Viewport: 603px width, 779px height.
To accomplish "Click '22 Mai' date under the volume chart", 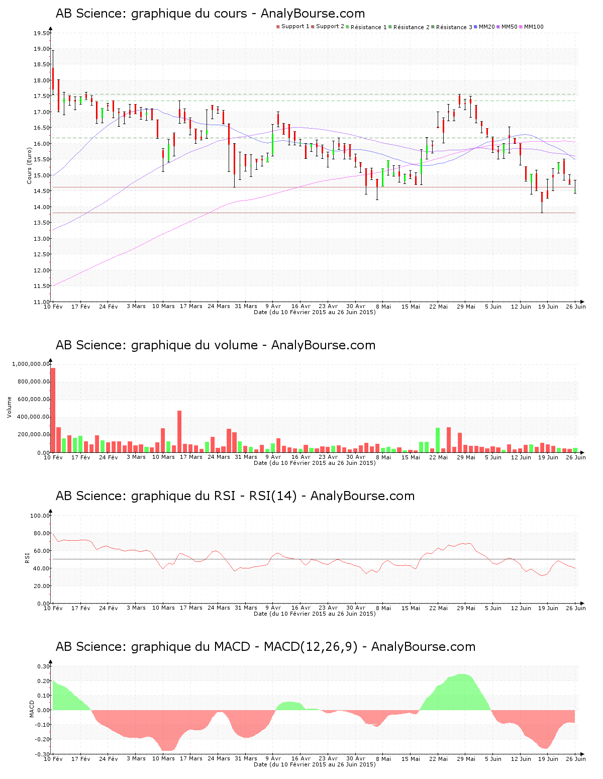I will (x=438, y=457).
